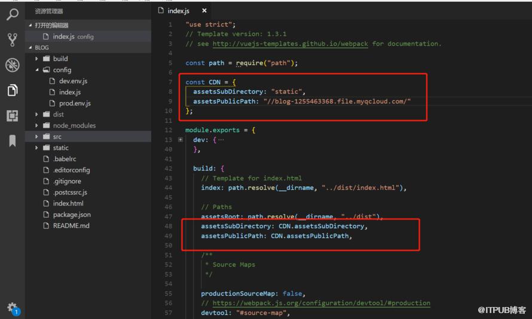Viewport: 532px width, 319px height.
Task: Click the require("path") code text
Action: 267,63
